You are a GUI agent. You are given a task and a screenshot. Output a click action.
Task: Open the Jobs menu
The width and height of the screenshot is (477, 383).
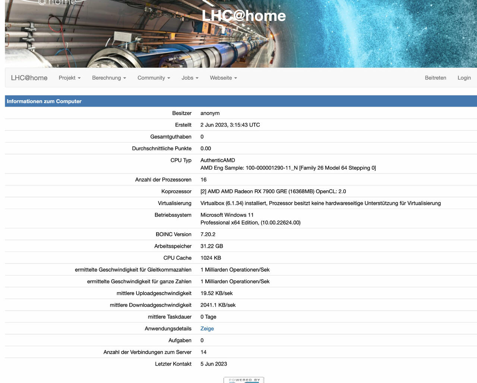(x=190, y=78)
